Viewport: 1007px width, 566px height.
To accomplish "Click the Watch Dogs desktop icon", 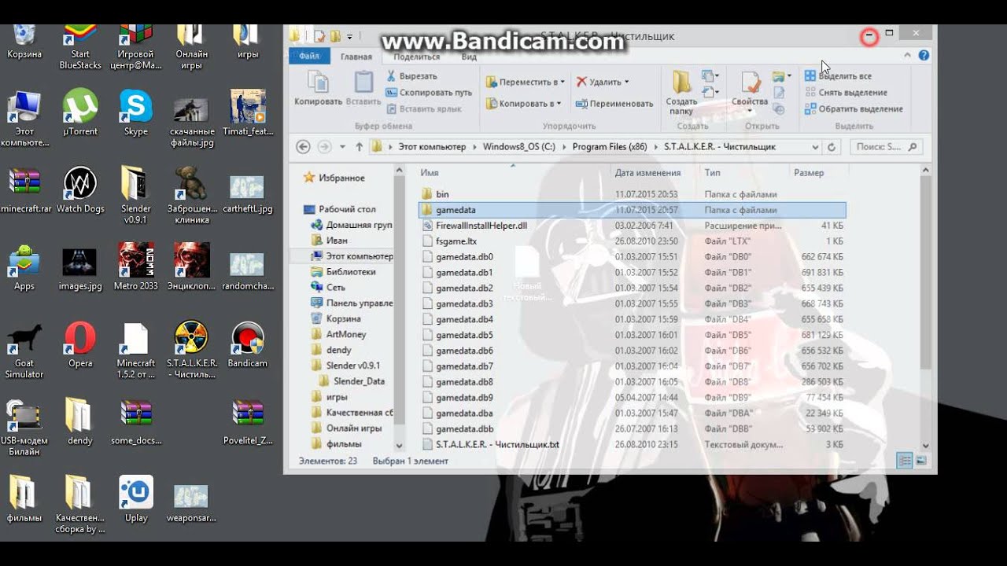I will [80, 189].
